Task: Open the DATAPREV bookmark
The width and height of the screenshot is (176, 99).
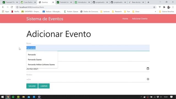Action: [31, 12]
